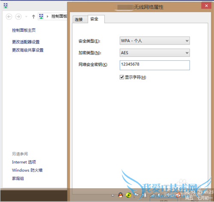Viewport: 214px width, 202px height.
Task: Click the battery tray icon
Action: click(144, 195)
